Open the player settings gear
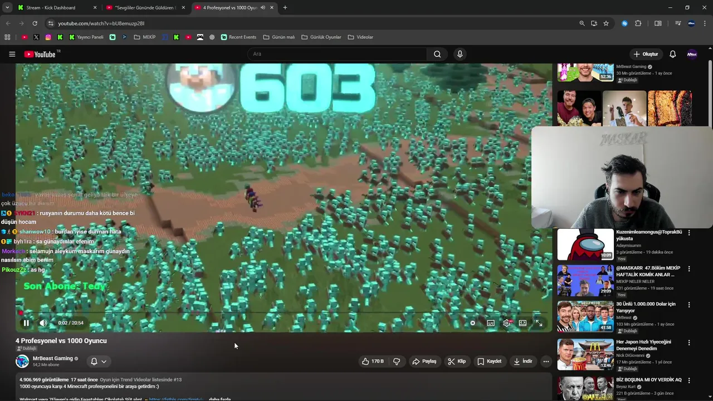713x401 pixels. click(507, 323)
